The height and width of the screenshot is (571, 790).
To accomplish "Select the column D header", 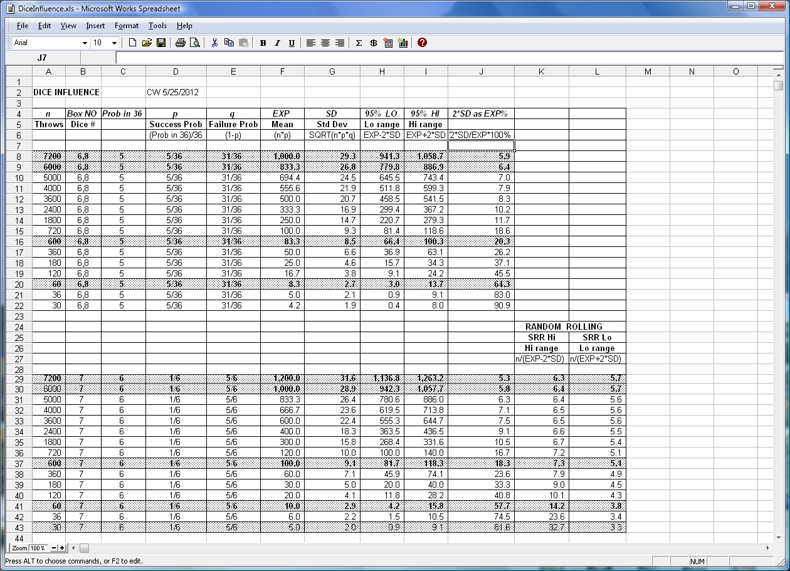I will pyautogui.click(x=176, y=71).
